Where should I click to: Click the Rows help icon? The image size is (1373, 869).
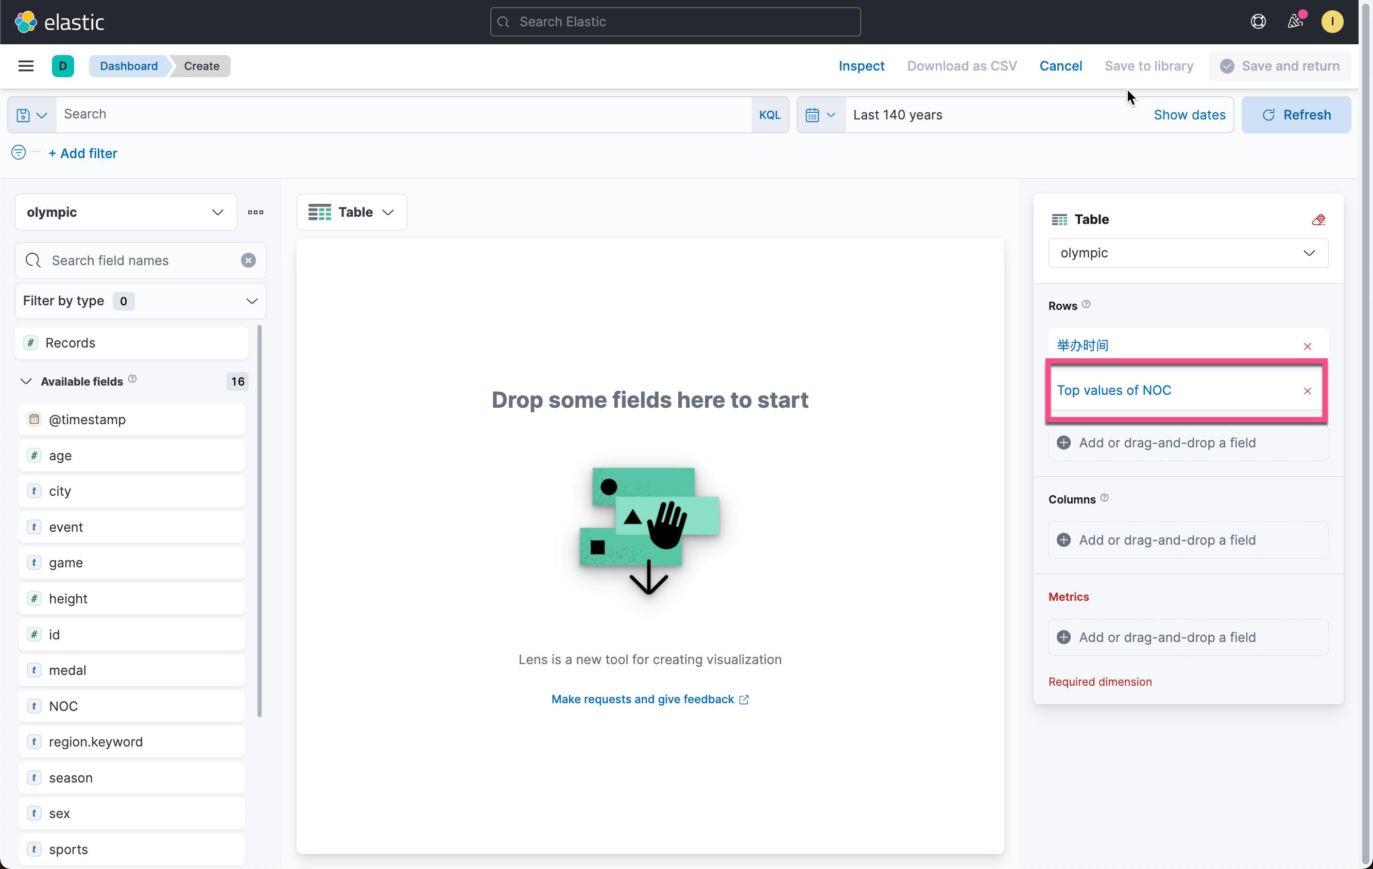tap(1086, 304)
